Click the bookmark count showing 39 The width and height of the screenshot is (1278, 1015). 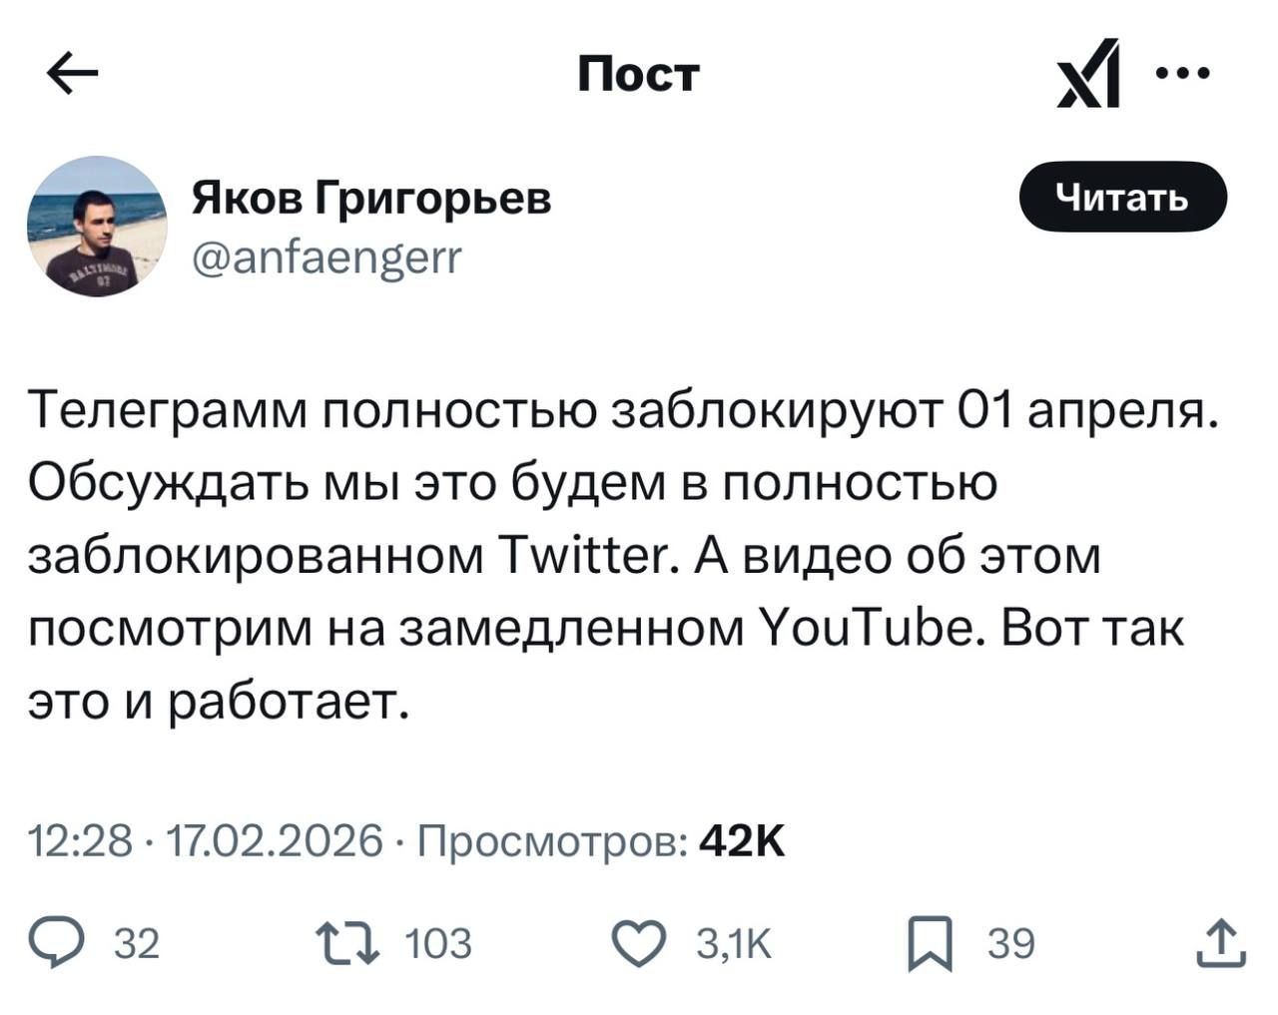1010,939
